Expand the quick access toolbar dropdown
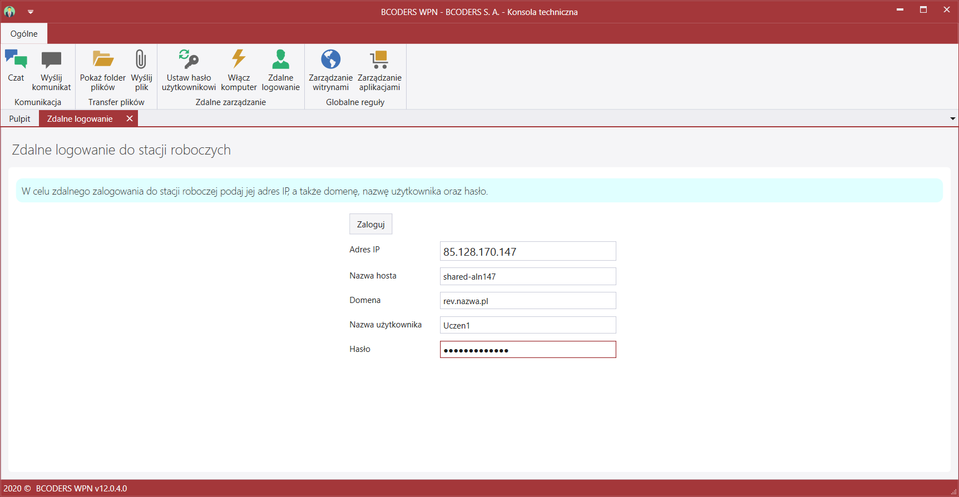The image size is (959, 497). (31, 12)
